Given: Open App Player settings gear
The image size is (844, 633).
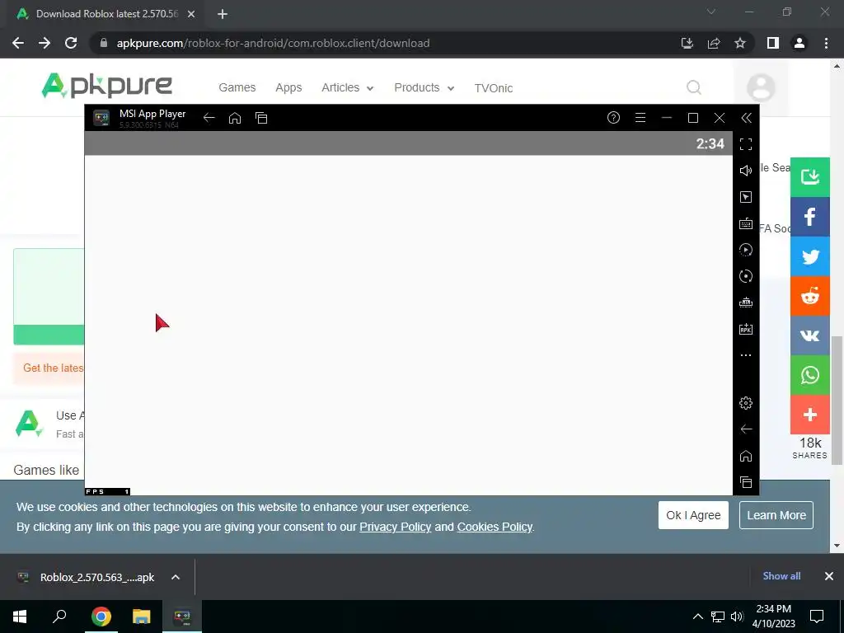Looking at the screenshot, I should tap(746, 402).
